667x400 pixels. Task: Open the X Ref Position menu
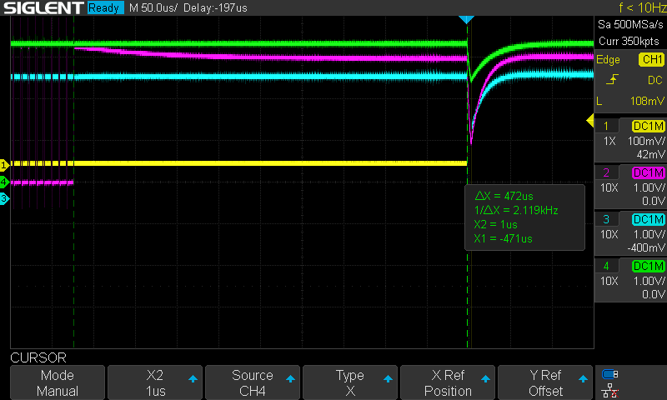448,382
